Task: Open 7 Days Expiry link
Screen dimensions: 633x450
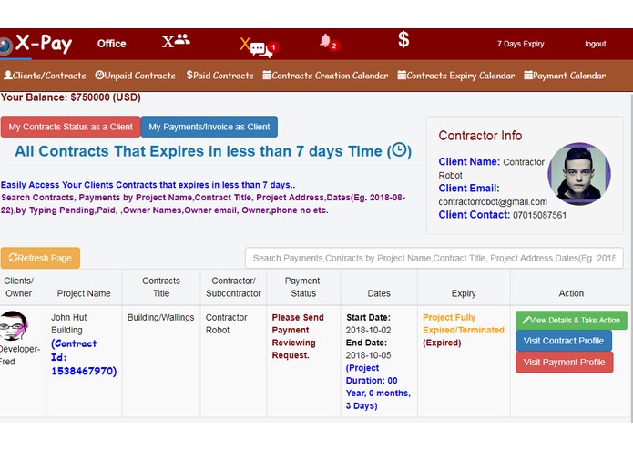Action: click(520, 44)
